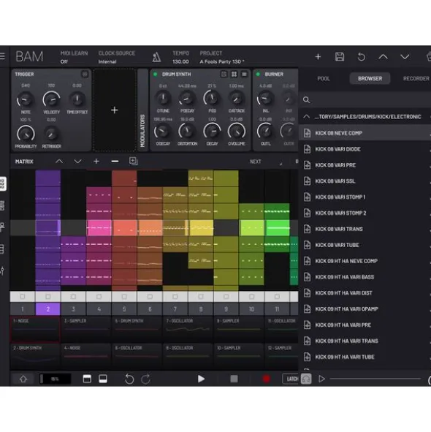Start playback with play button

click(201, 379)
